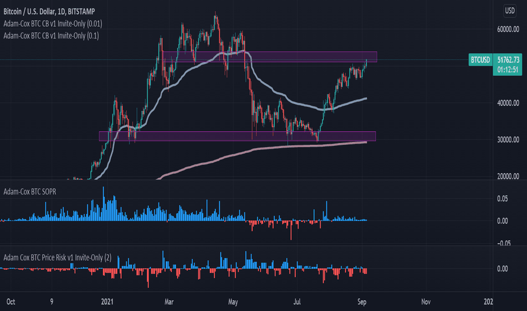Viewport: 527px width, 311px height.
Task: Click the Nov date axis label
Action: [426, 301]
